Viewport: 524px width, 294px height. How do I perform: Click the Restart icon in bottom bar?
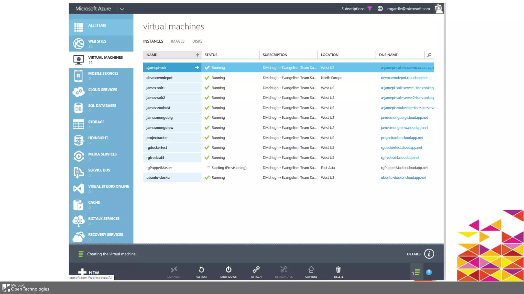click(201, 270)
